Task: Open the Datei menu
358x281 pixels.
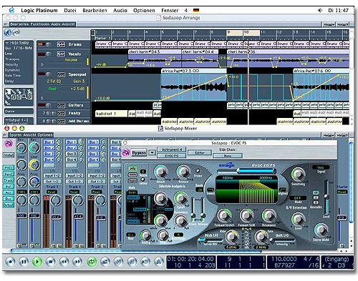Action: click(x=70, y=10)
